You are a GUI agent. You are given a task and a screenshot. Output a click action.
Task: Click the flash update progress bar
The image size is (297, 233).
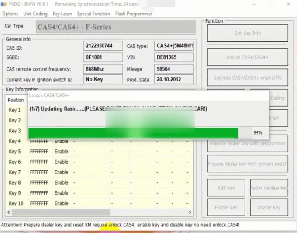point(140,133)
